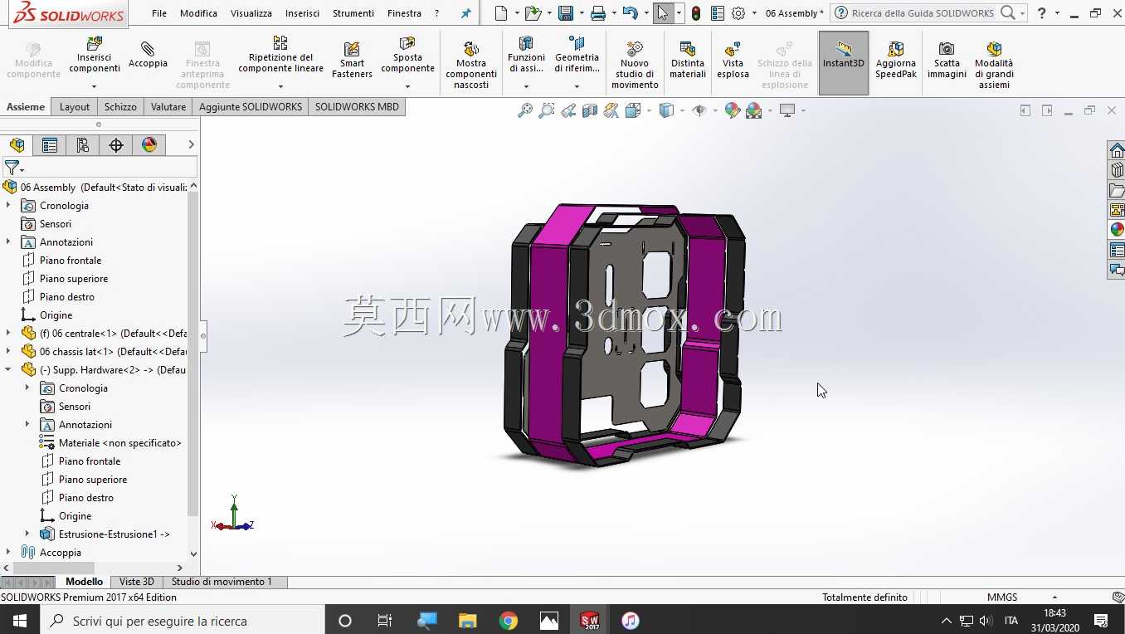The width and height of the screenshot is (1125, 634).
Task: Enable Modalità di grandi assiemi
Action: click(994, 65)
